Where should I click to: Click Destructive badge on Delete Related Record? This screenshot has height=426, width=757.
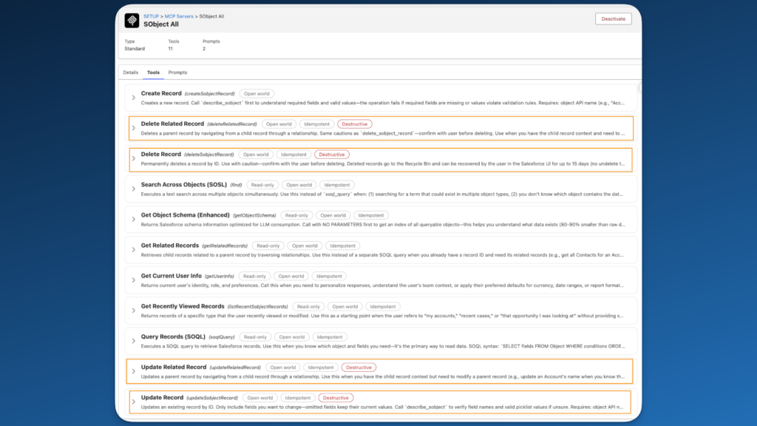[x=354, y=124]
